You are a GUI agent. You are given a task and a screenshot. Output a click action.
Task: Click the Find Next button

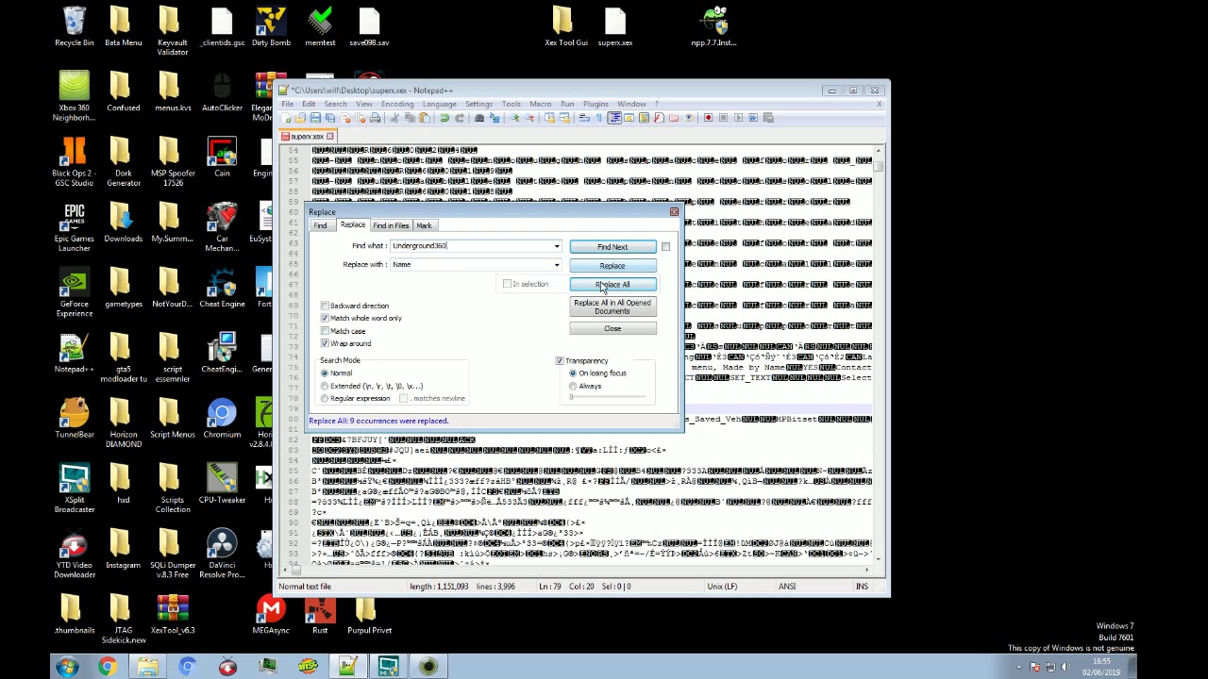coord(612,247)
